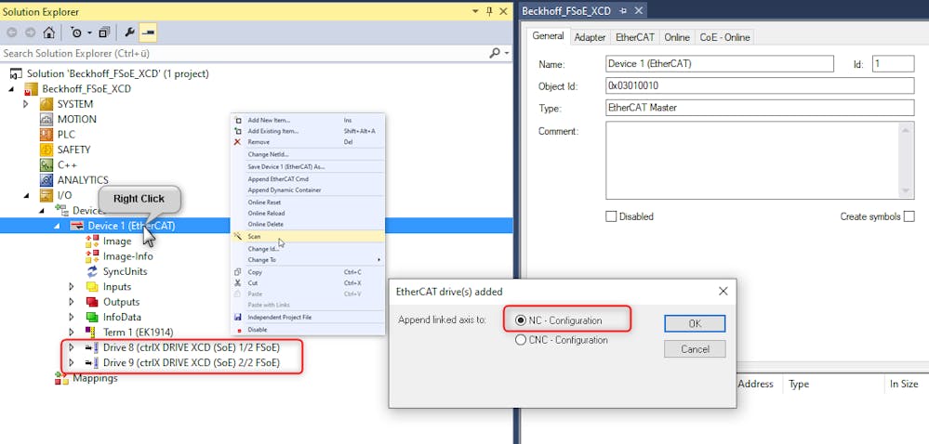The width and height of the screenshot is (929, 444).
Task: Switch to the Adapter tab
Action: click(591, 37)
